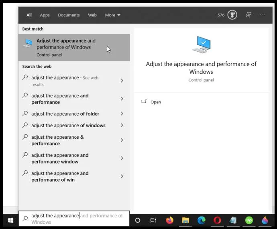This screenshot has width=277, height=229.
Task: Click the Open action icon in preview pane
Action: pyautogui.click(x=144, y=101)
